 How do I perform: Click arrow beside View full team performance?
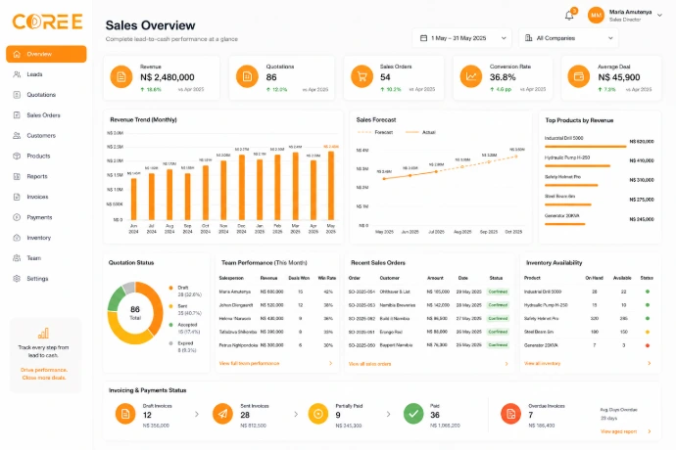coord(331,364)
